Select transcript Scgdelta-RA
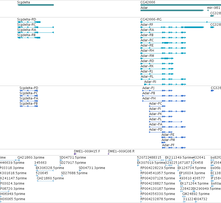 click(x=36, y=32)
